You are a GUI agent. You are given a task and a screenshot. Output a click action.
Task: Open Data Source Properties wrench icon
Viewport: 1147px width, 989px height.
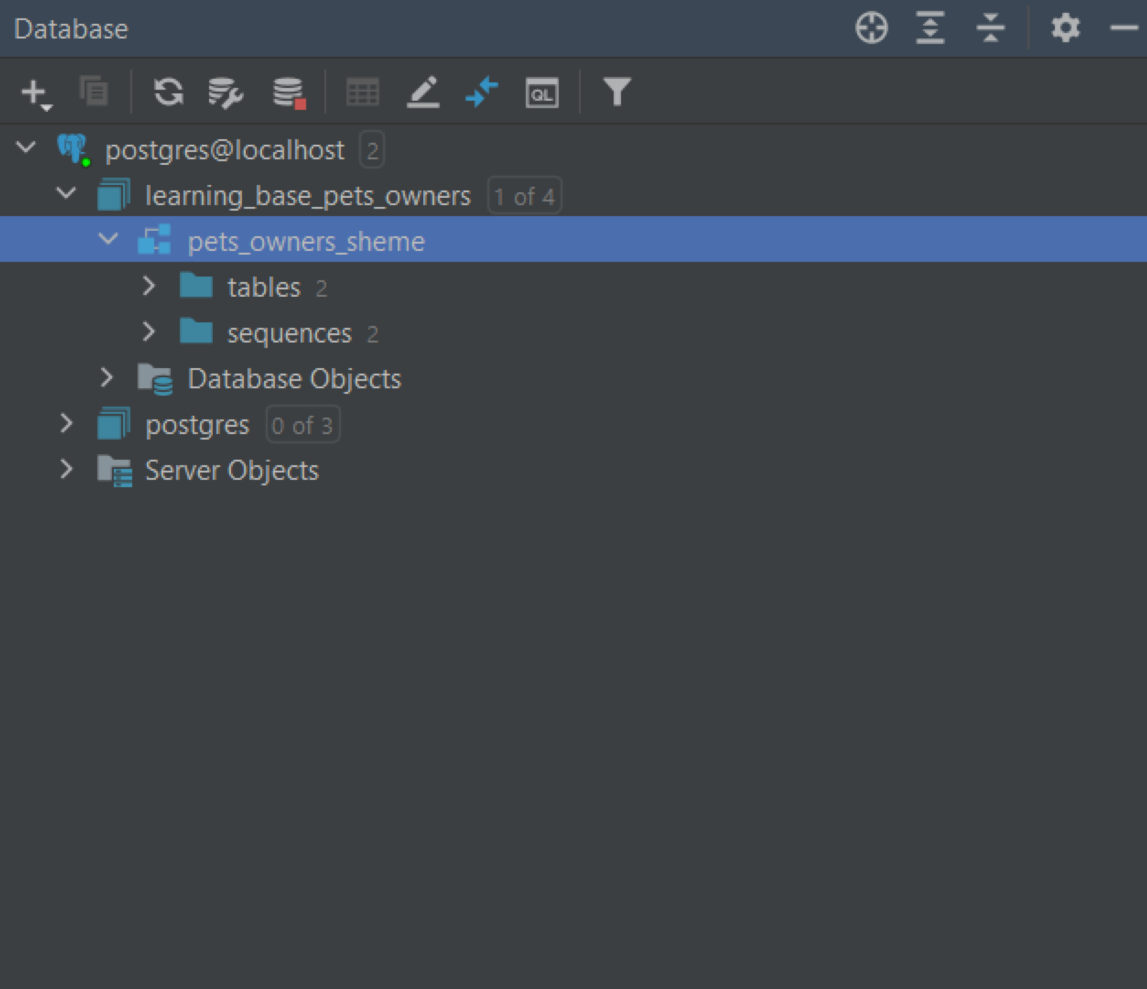(x=225, y=92)
